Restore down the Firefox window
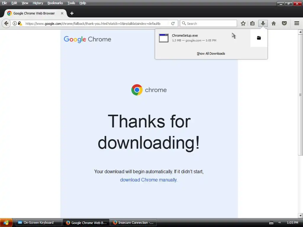303x227 pixels. click(x=289, y=3)
